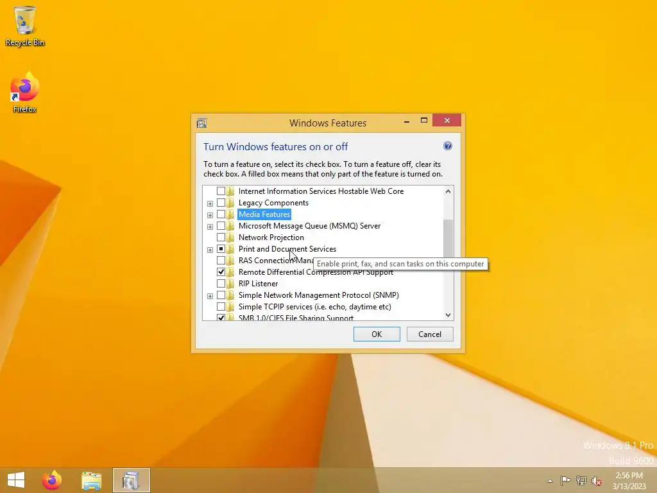The height and width of the screenshot is (493, 657).
Task: Dismiss the dialog with Cancel
Action: tap(430, 334)
